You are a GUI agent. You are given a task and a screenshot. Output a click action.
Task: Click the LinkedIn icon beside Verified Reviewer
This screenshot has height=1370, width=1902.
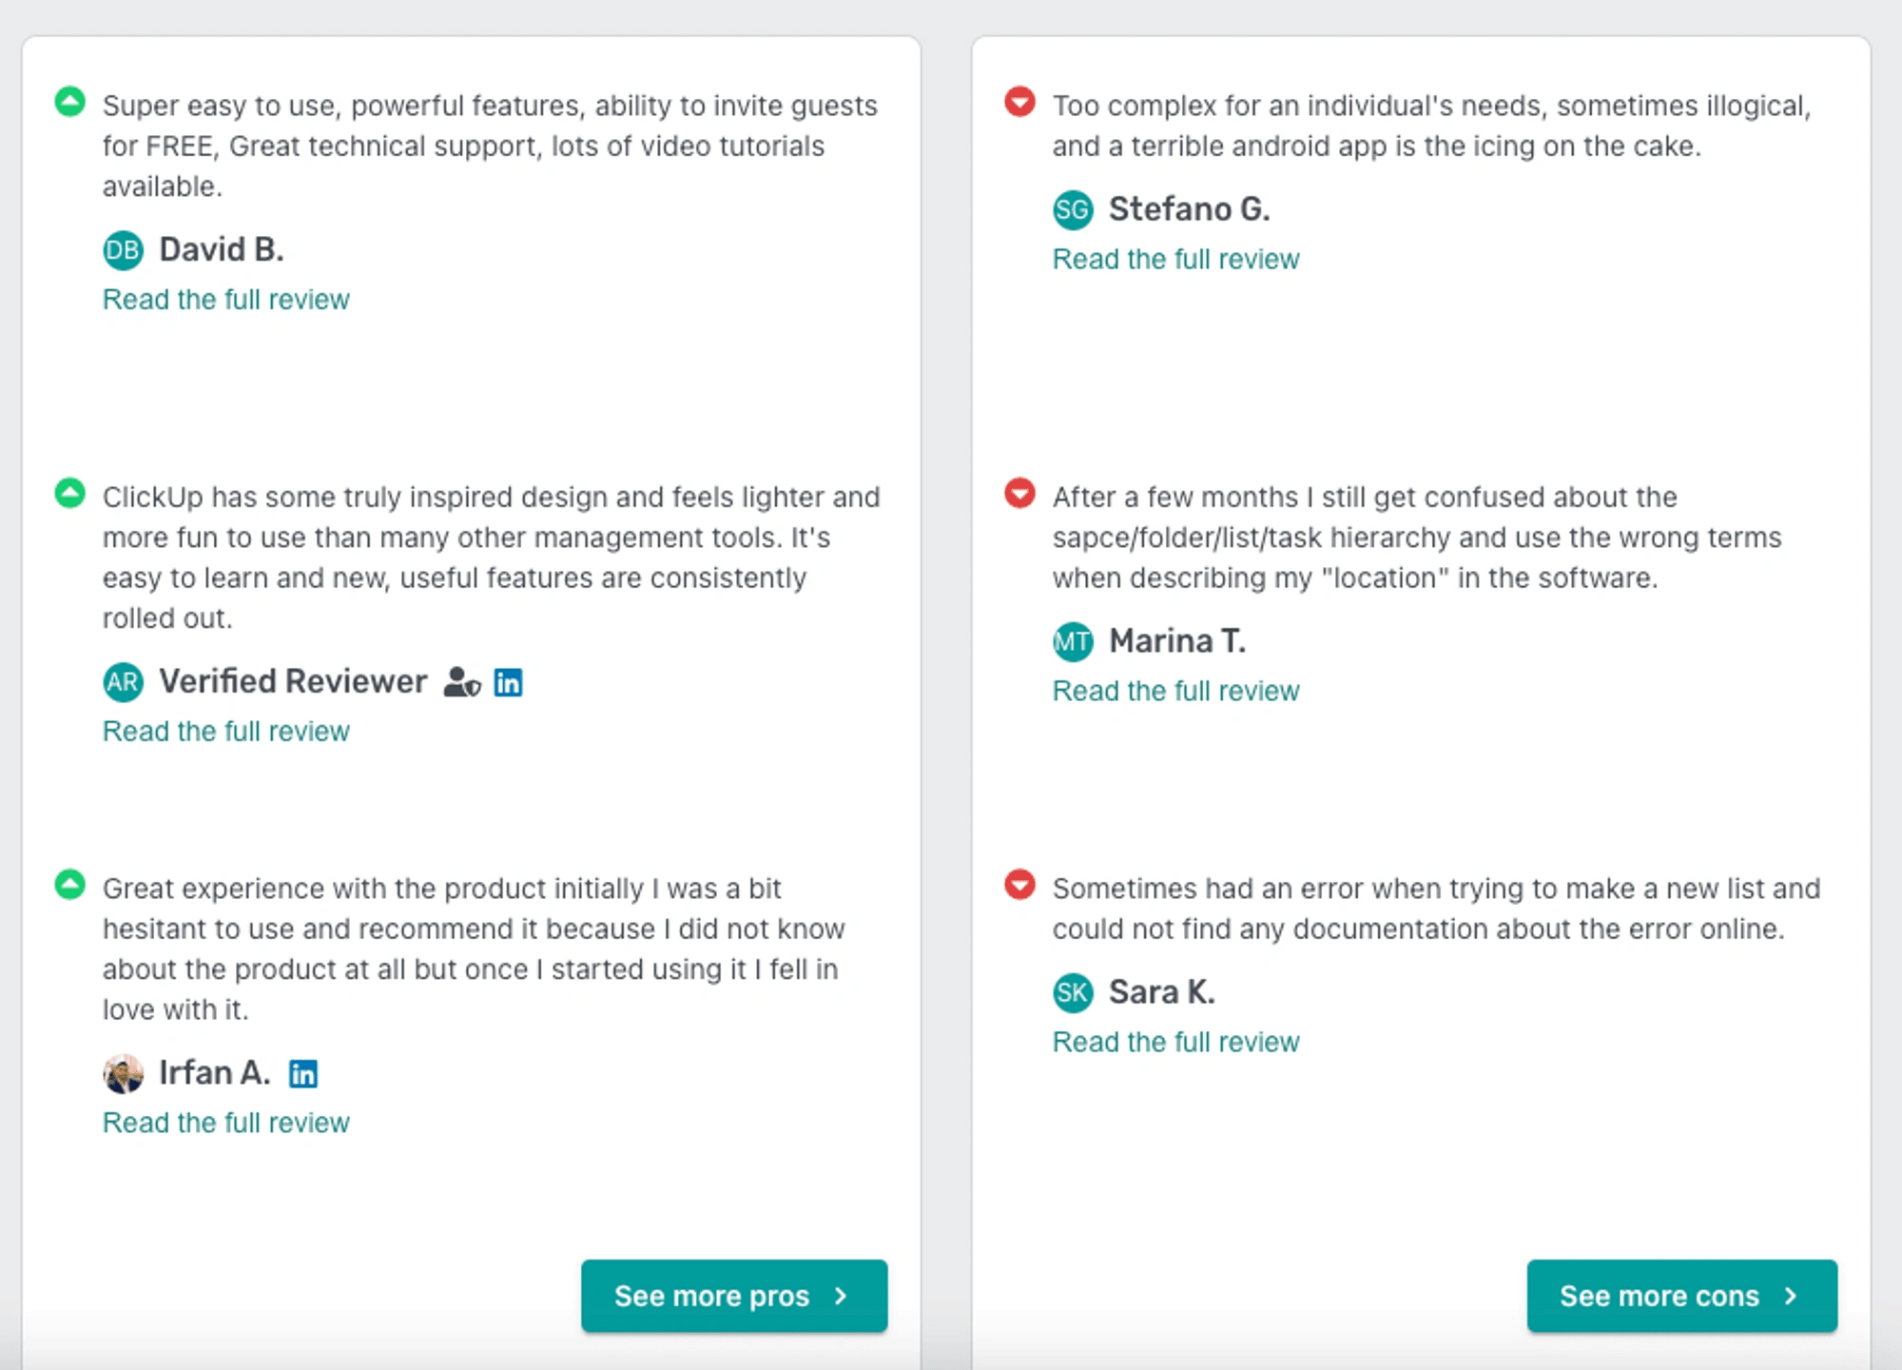tap(508, 682)
